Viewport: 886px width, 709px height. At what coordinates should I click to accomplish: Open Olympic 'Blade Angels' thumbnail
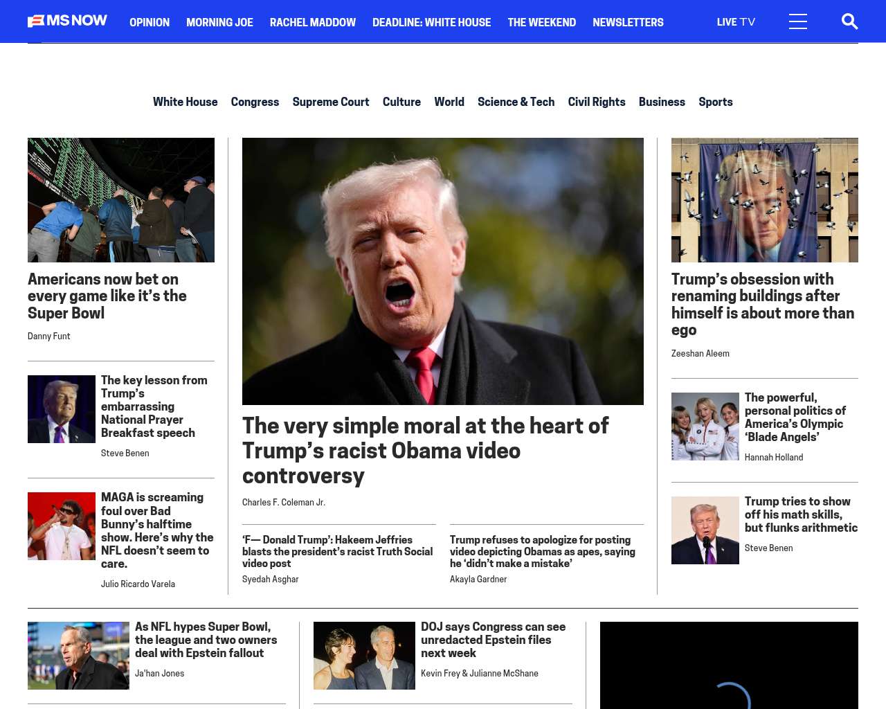pos(705,427)
